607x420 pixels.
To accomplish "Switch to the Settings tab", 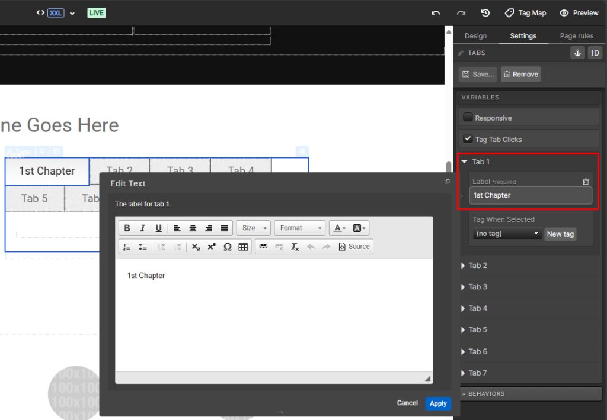I will (523, 35).
